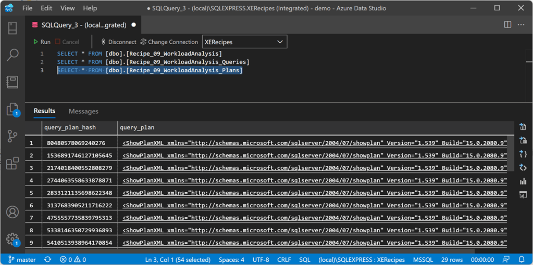The image size is (533, 265).
Task: Switch to the Messages tab
Action: tap(83, 111)
